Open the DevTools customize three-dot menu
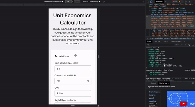 pos(189,2)
